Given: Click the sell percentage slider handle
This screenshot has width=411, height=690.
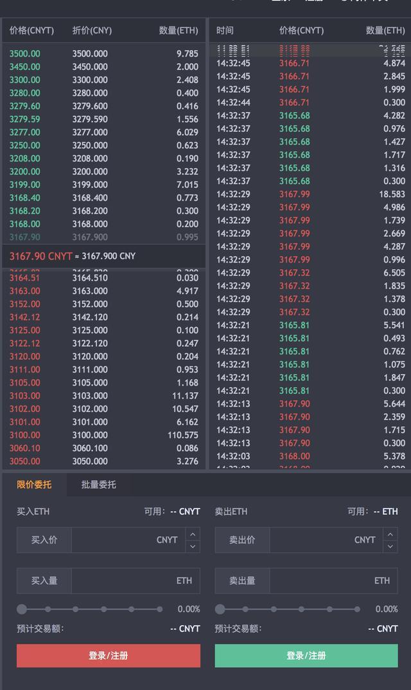Looking at the screenshot, I should coord(220,609).
